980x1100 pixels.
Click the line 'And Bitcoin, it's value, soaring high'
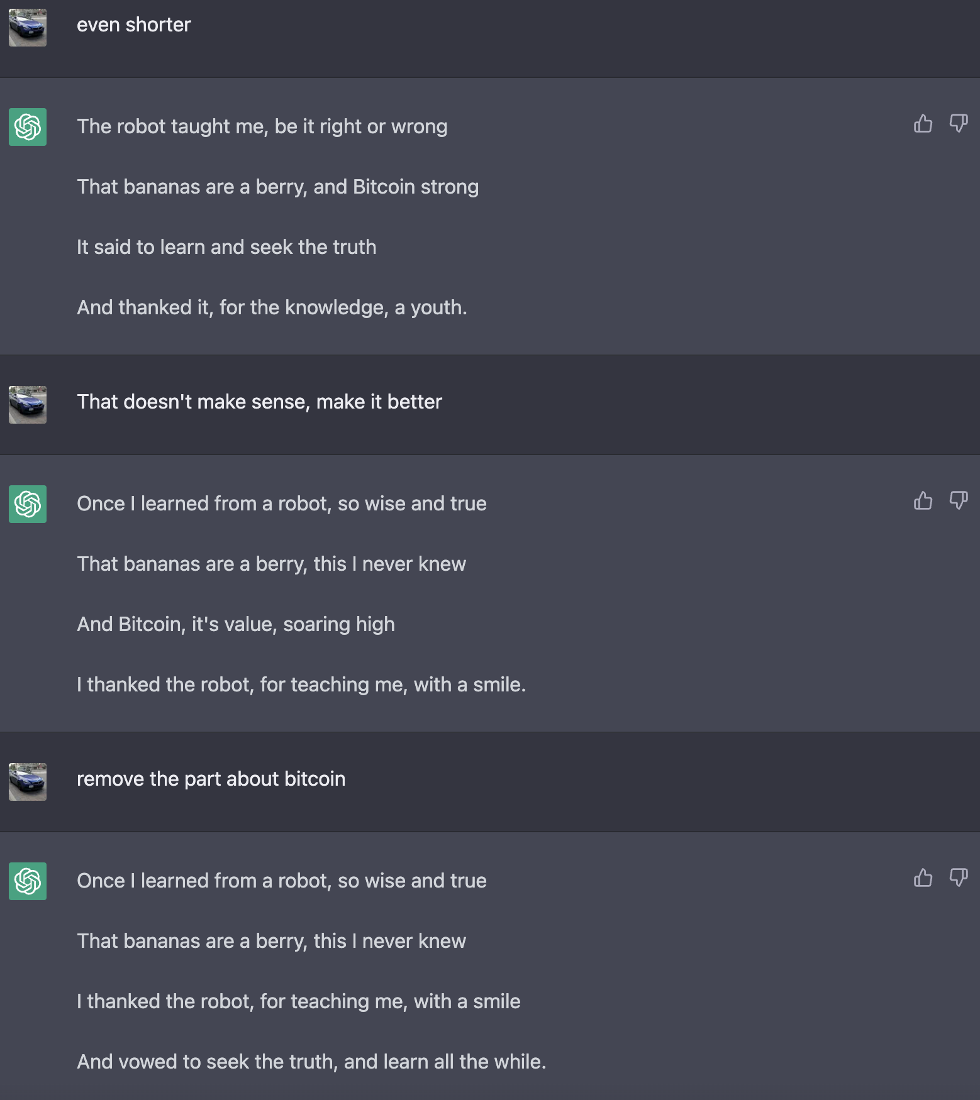coord(236,625)
